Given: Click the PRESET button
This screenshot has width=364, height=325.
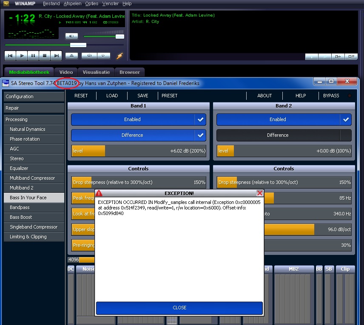Looking at the screenshot, I should click(170, 96).
